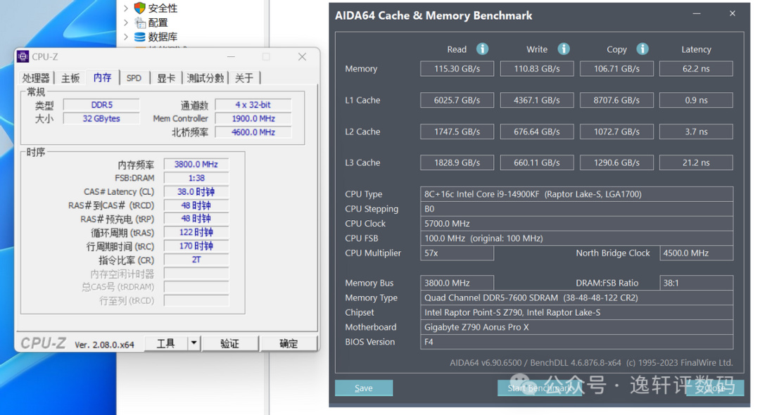The width and height of the screenshot is (760, 415).
Task: Click the 验证 button in CPU-Z
Action: click(229, 343)
